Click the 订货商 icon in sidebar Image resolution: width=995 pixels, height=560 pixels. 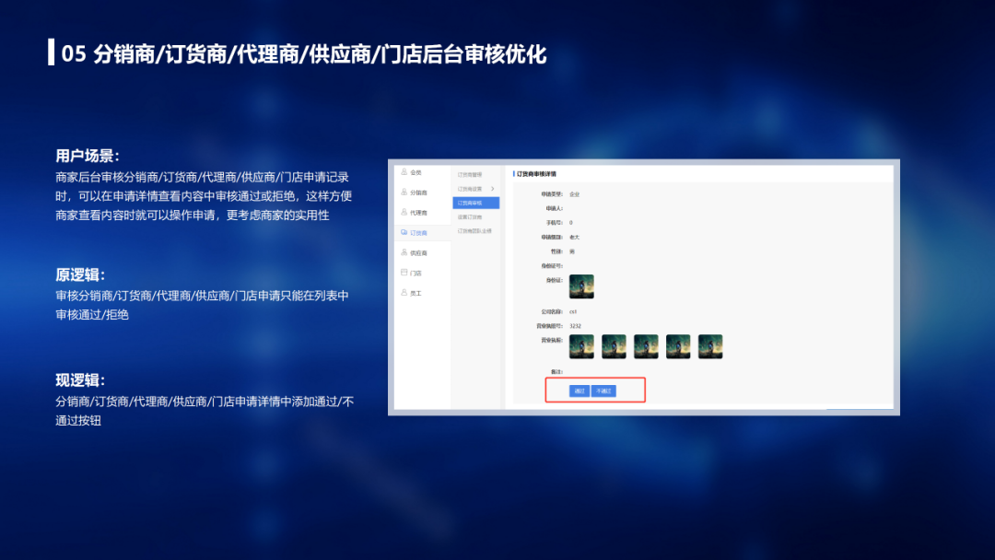tap(404, 233)
